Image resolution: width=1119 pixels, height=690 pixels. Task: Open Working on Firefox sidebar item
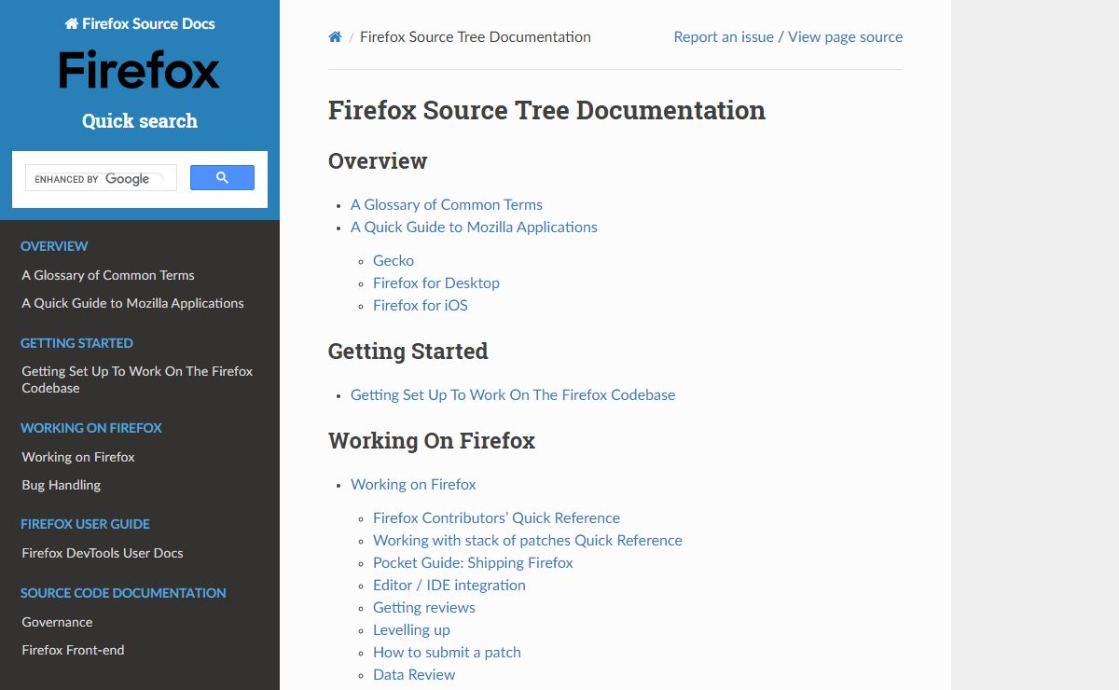[x=78, y=457]
